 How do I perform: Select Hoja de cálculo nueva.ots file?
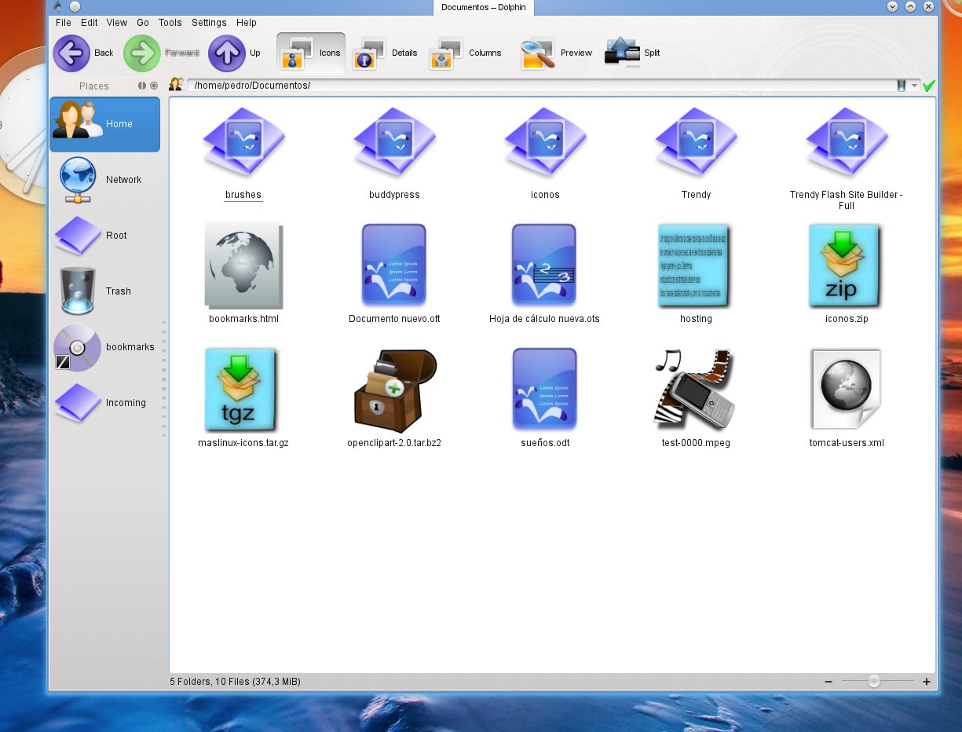tap(545, 265)
